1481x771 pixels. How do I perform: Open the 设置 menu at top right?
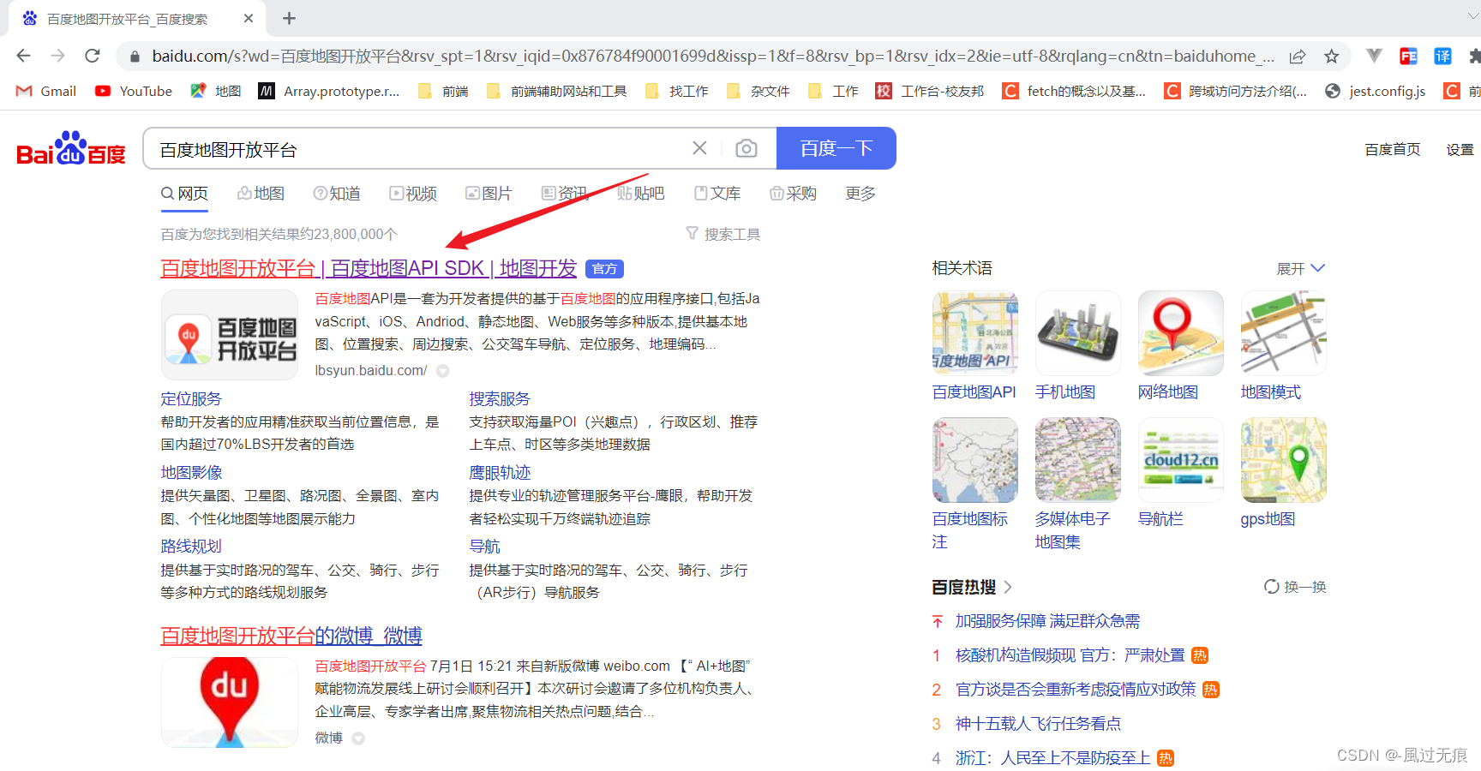click(1460, 149)
